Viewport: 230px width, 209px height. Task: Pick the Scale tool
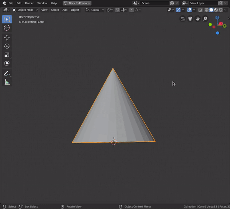(7, 55)
